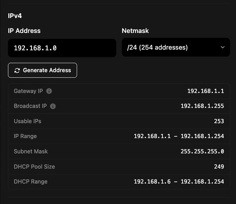The image size is (236, 204).
Task: Expand the Netmask dropdown chevron
Action: (222, 48)
